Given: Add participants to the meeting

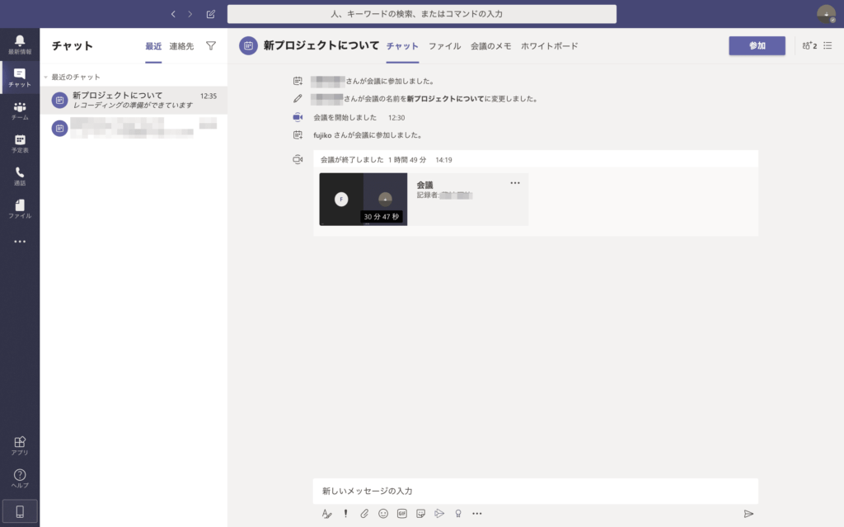Looking at the screenshot, I should pyautogui.click(x=808, y=46).
